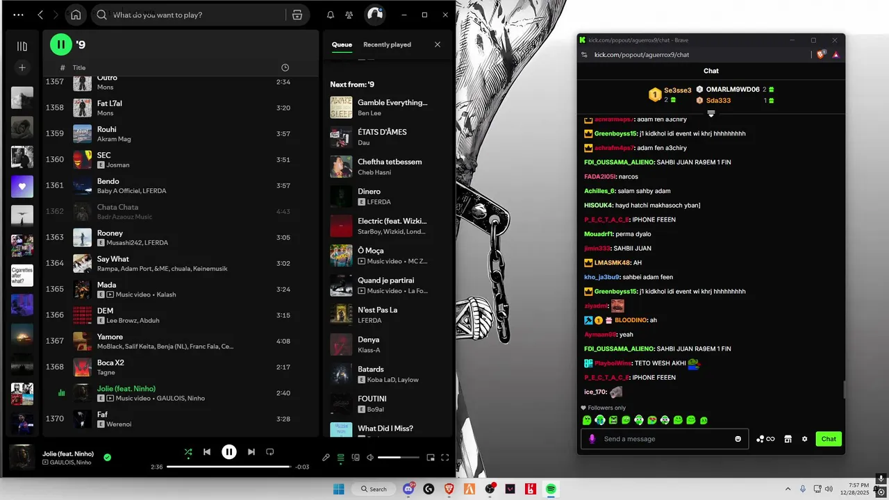Go to Spotify Home
The width and height of the screenshot is (889, 500).
coord(76,15)
